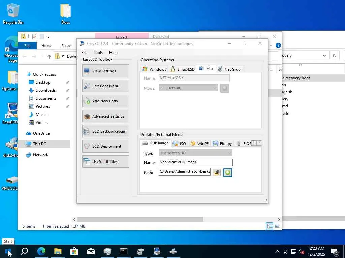This screenshot has height=258, width=345.
Task: Open BCD Deployment section
Action: point(105,146)
